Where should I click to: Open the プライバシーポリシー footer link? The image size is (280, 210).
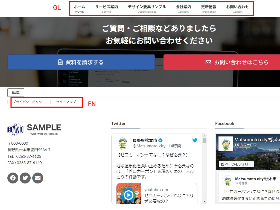pos(29,102)
